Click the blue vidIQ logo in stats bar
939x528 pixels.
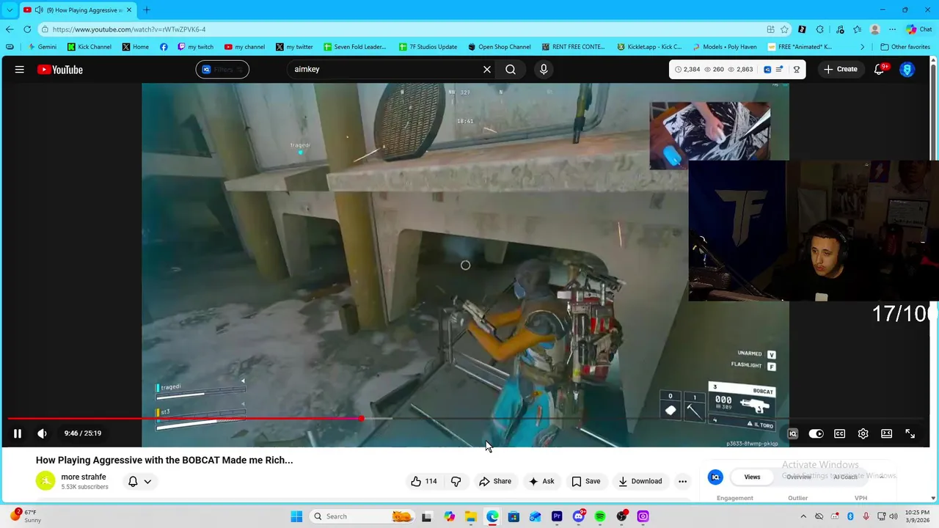767,70
